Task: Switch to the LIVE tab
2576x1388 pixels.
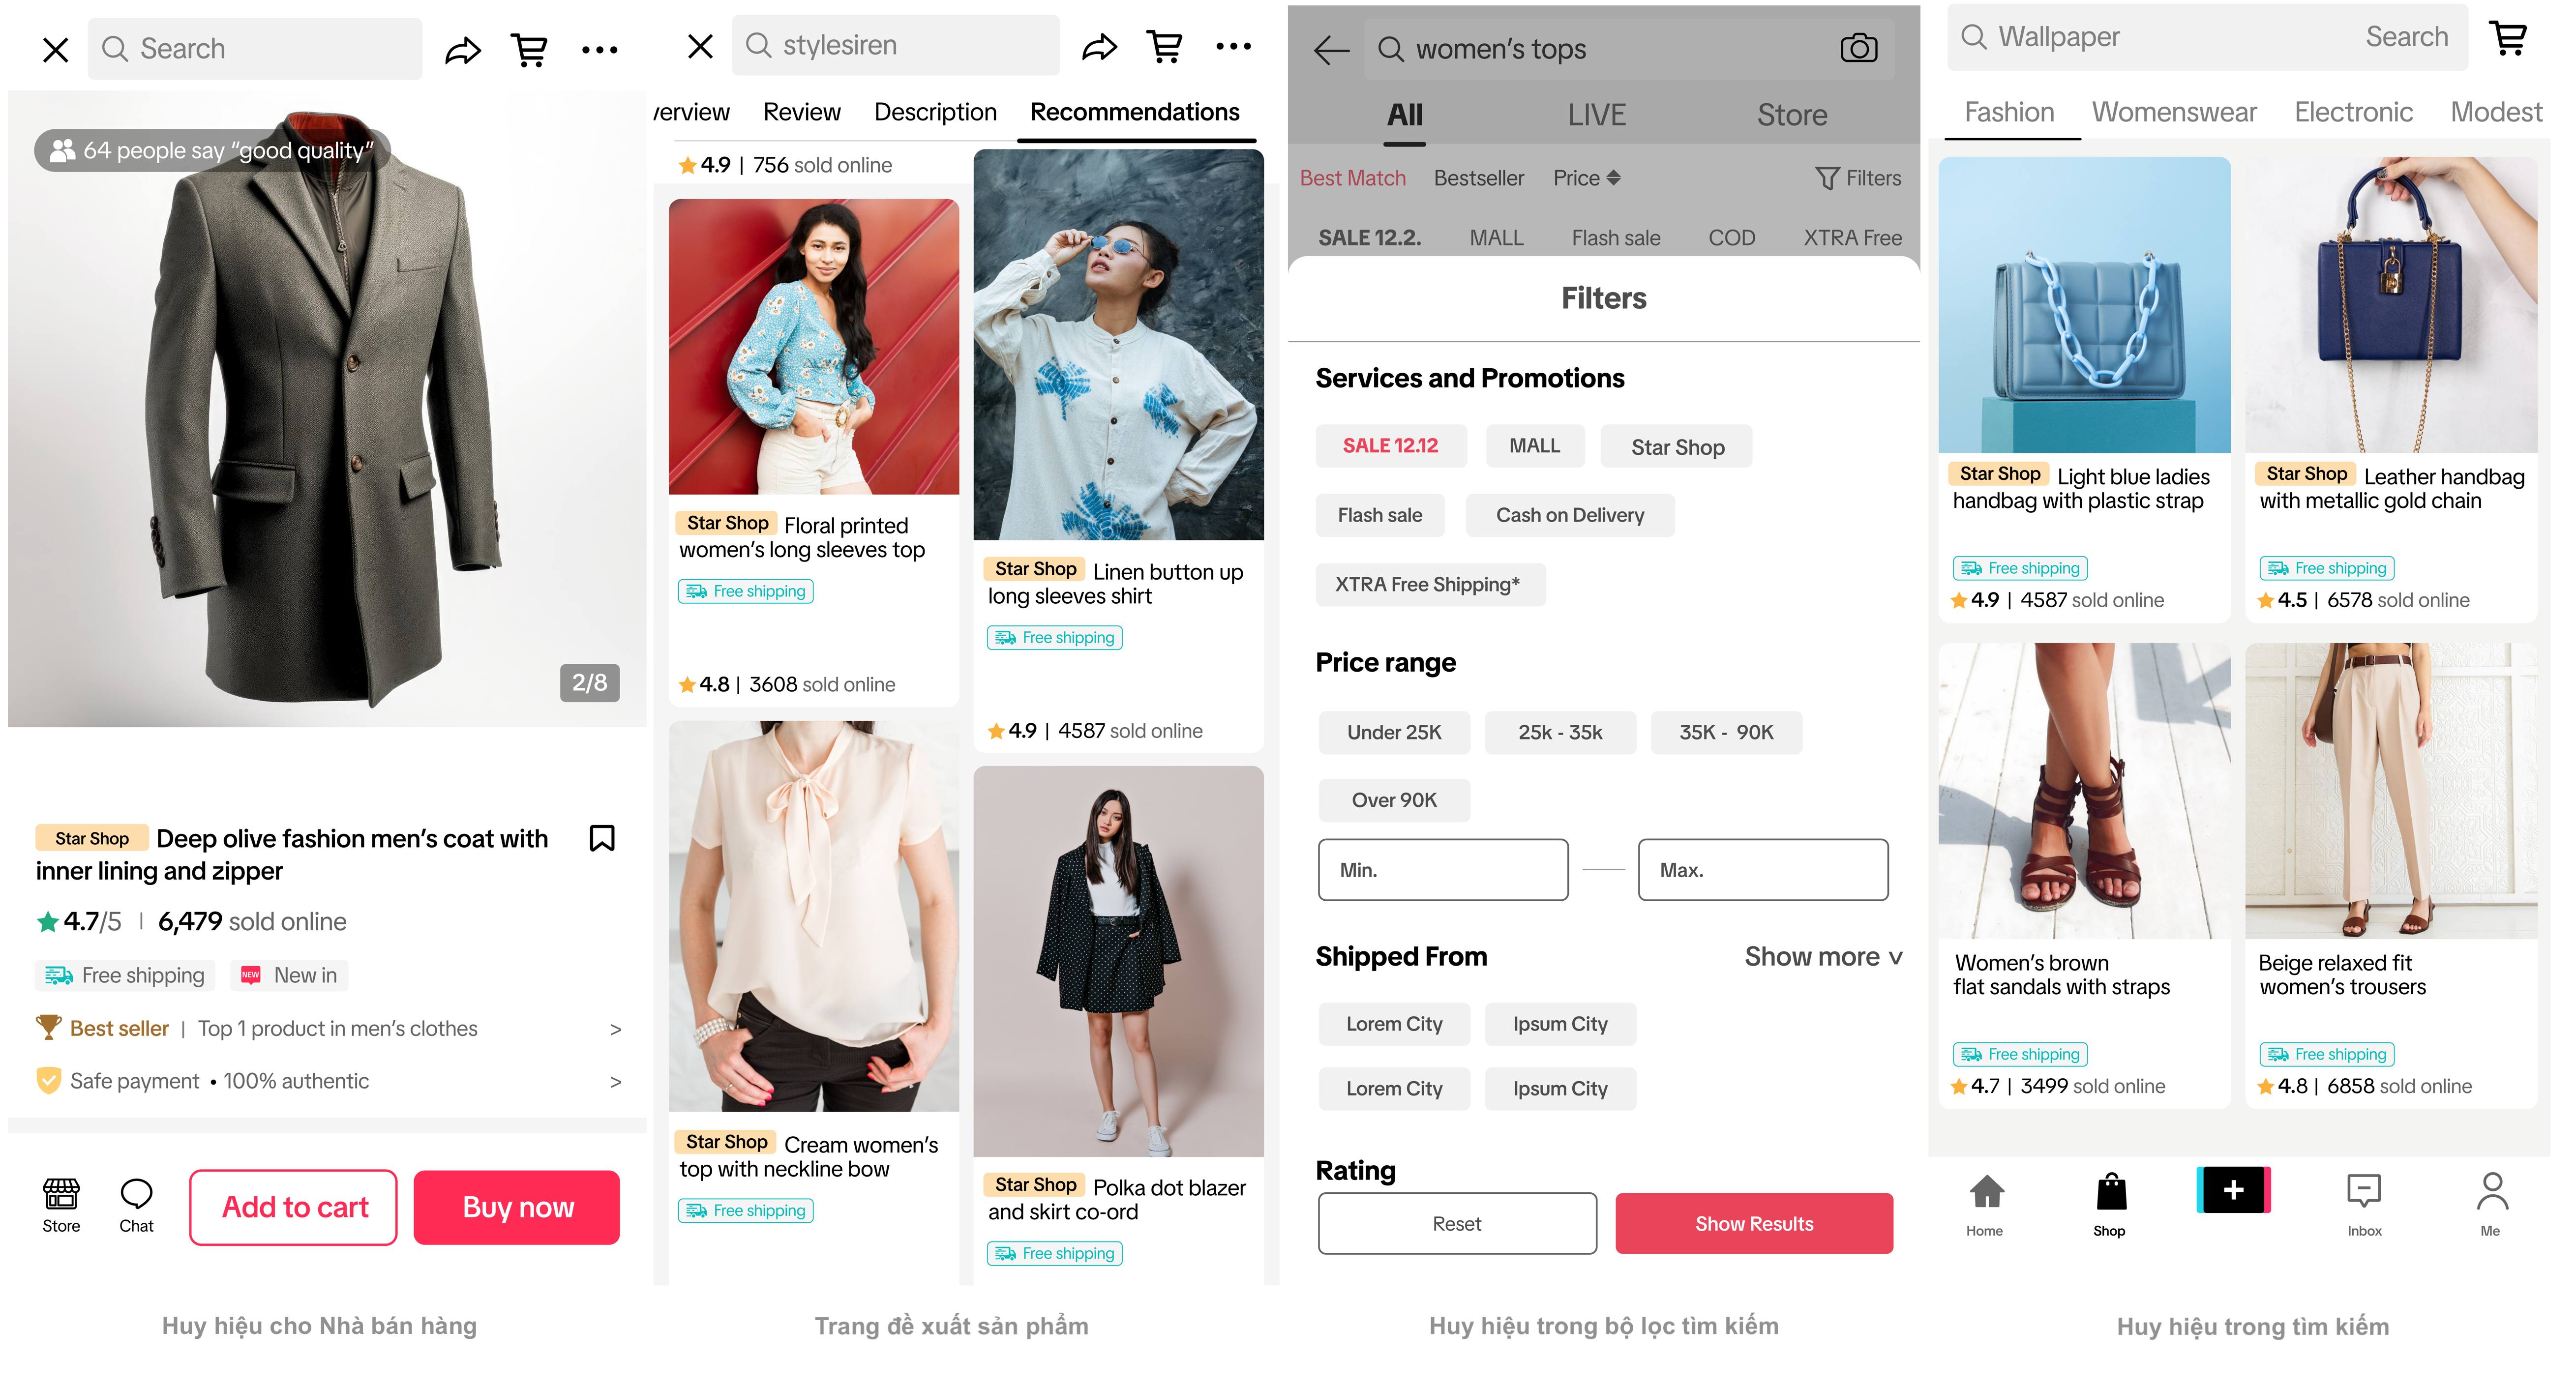Action: coord(1596,115)
